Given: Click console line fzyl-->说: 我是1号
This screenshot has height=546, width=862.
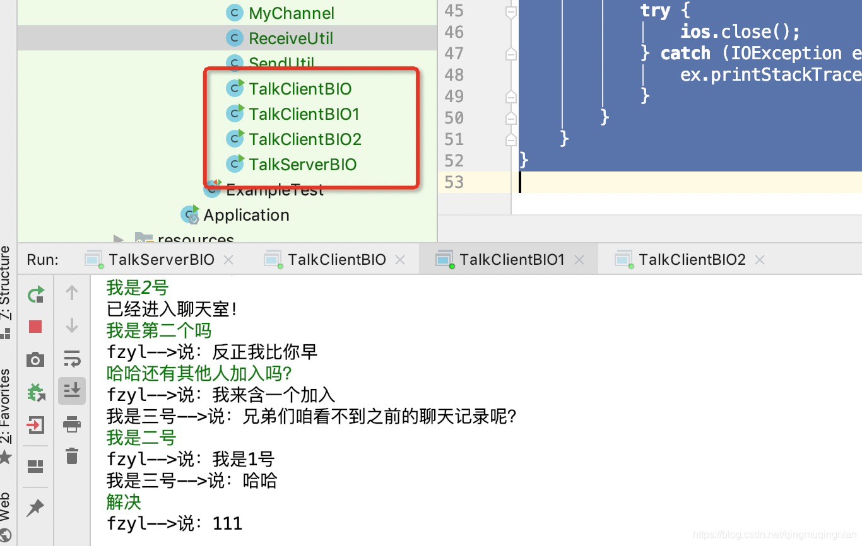Looking at the screenshot, I should pos(191,460).
